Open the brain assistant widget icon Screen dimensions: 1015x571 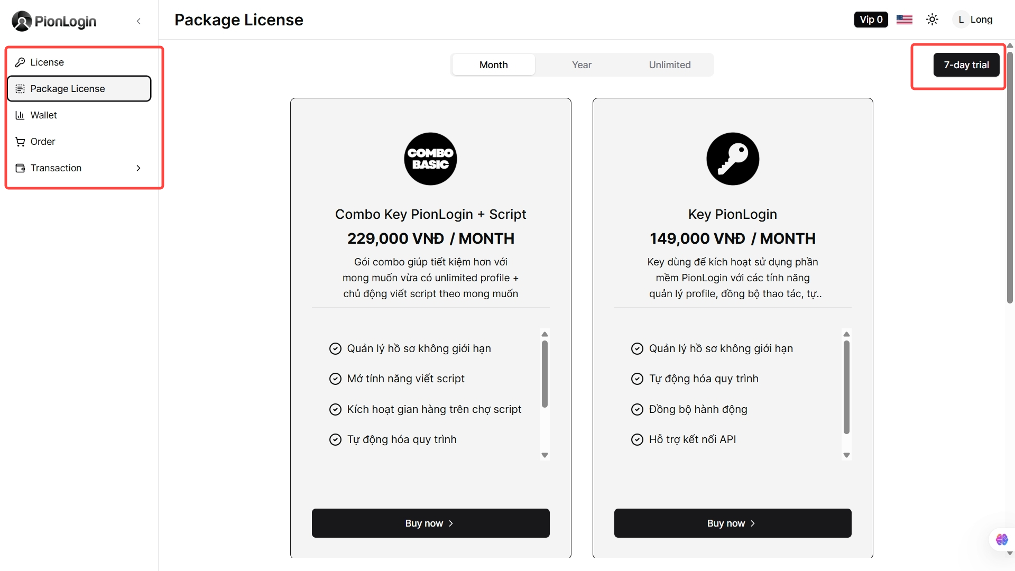[1001, 539]
